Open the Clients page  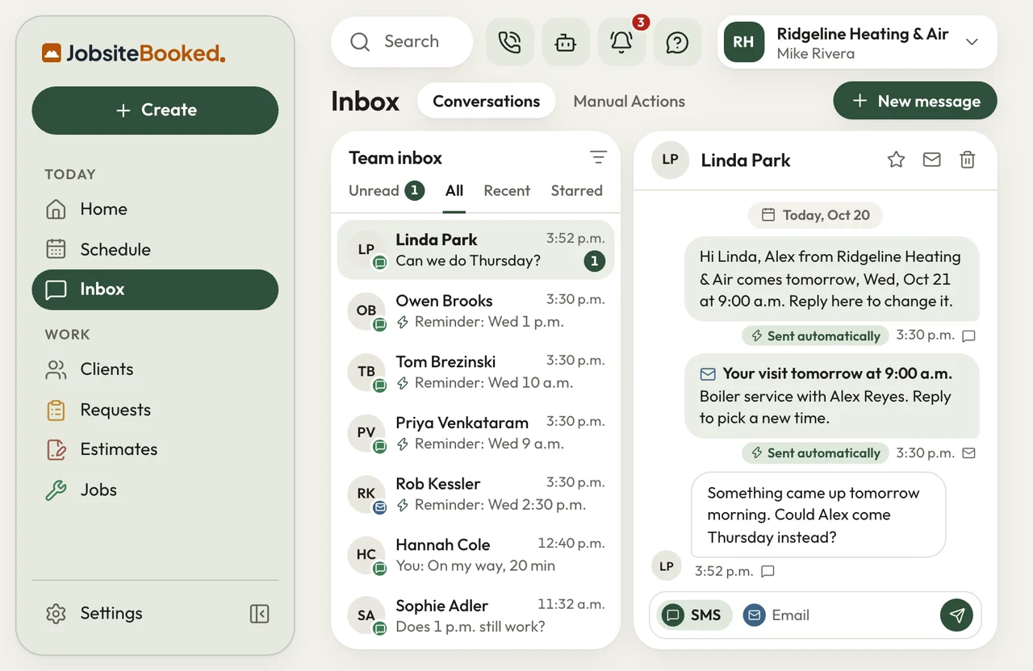click(155, 369)
